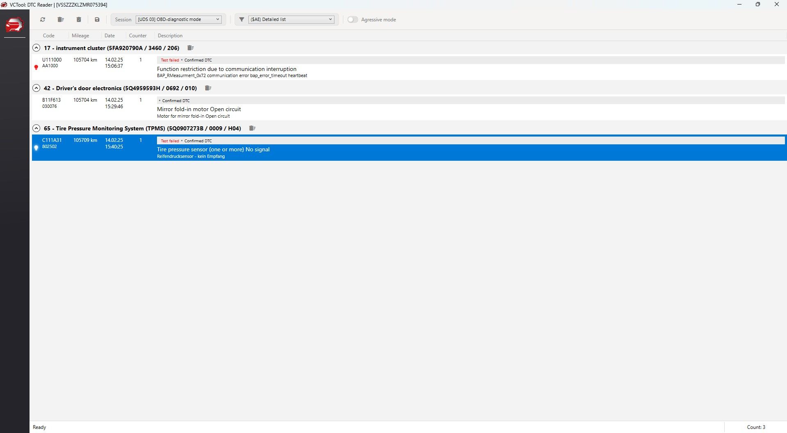
Task: Click the Code column header
Action: (49, 36)
